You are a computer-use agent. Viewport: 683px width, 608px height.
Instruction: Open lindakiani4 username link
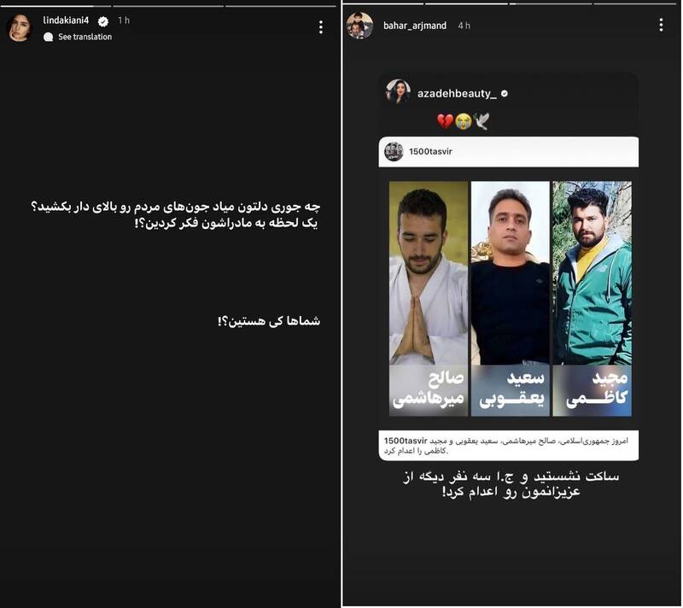pyautogui.click(x=66, y=20)
